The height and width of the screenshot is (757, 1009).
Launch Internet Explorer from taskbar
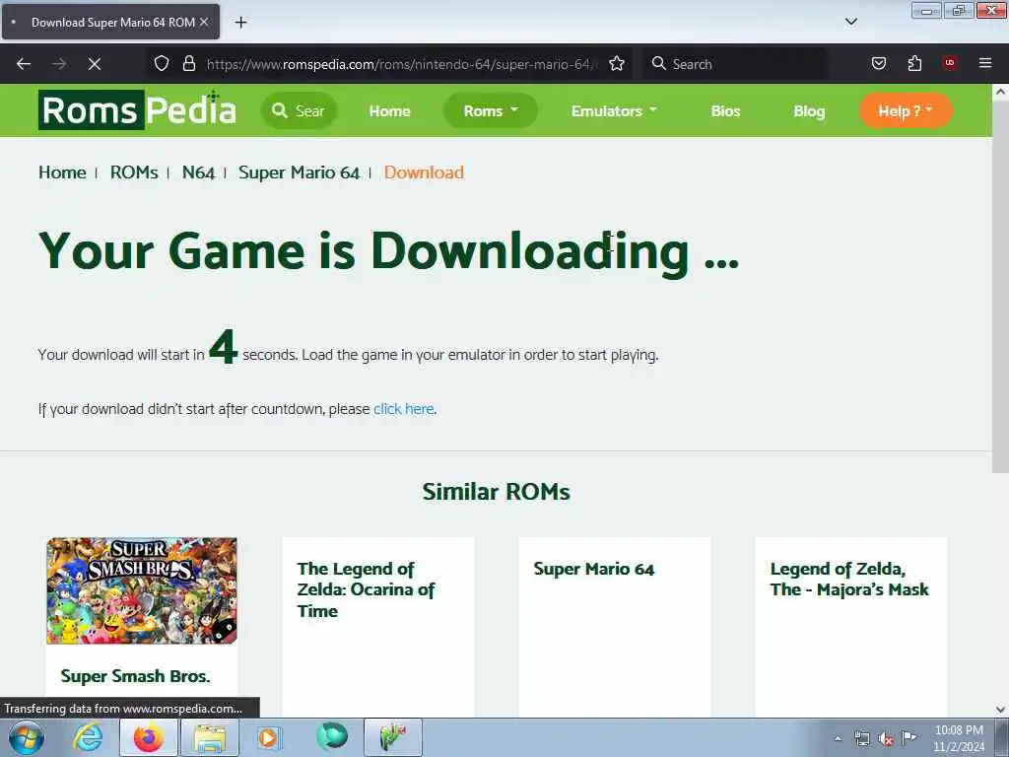pos(88,737)
